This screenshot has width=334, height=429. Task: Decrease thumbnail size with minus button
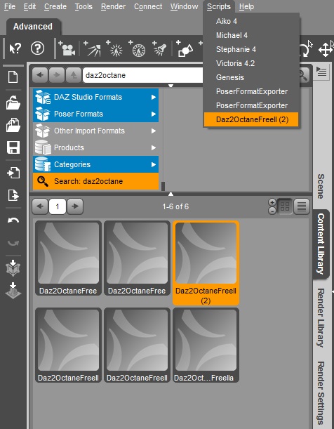coord(272,211)
